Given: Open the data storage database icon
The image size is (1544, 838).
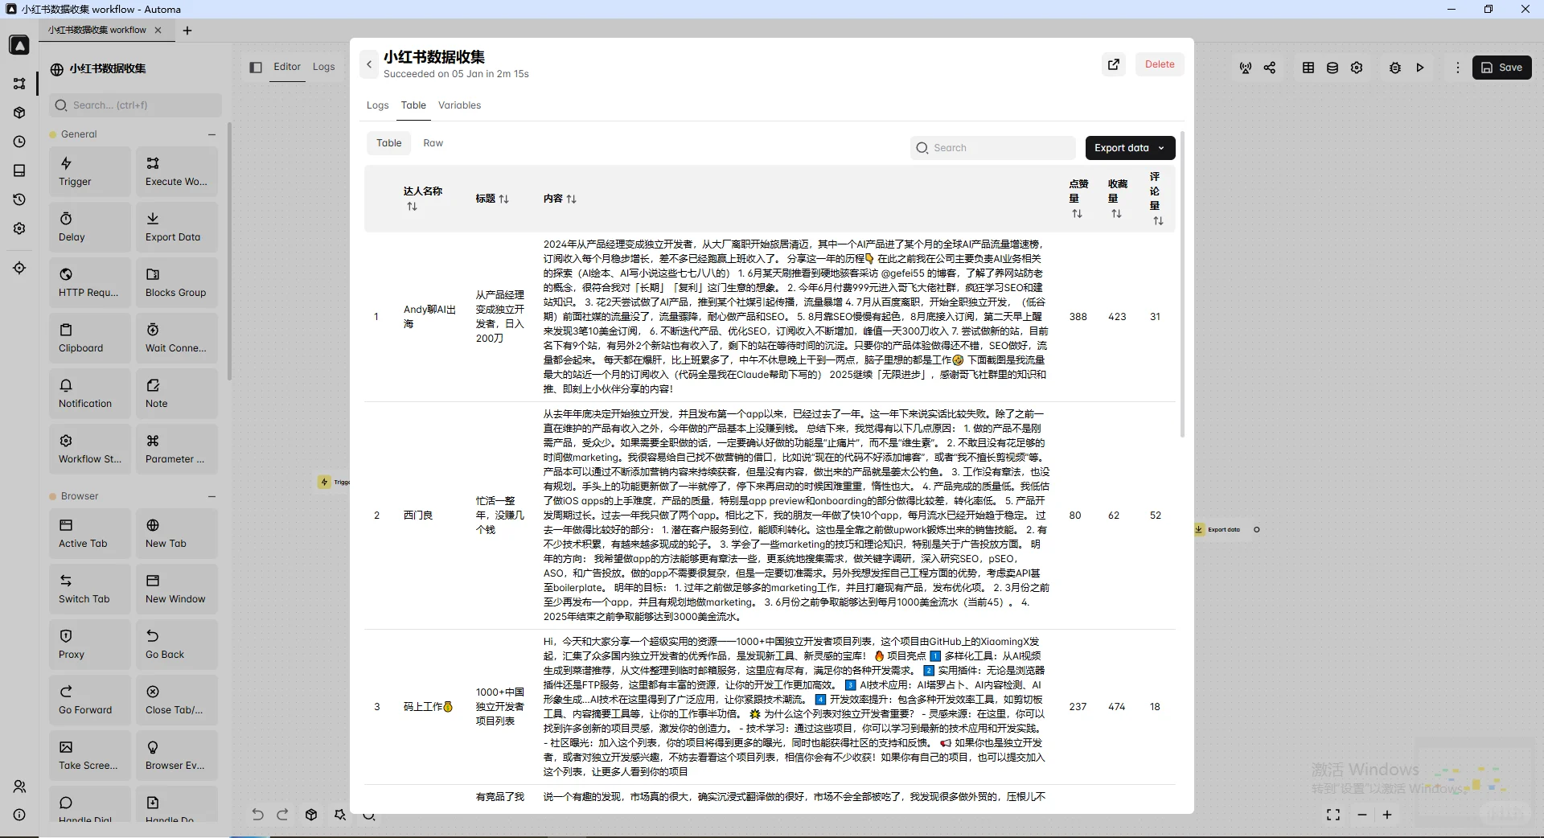Looking at the screenshot, I should coord(1333,68).
